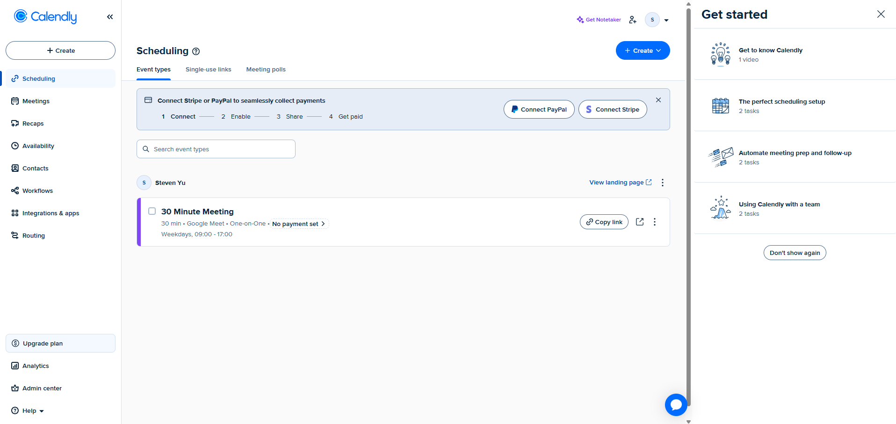Click the Search event types field
Image resolution: width=896 pixels, height=424 pixels.
coord(216,149)
